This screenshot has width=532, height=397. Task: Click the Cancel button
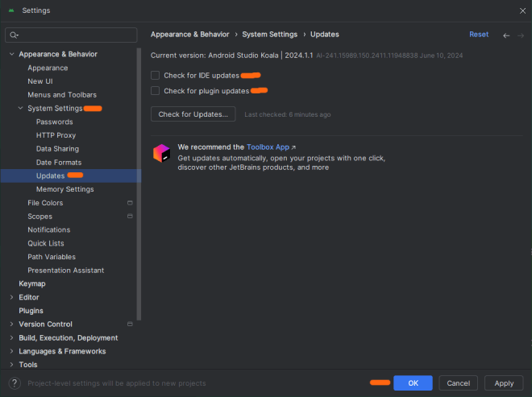[459, 383]
